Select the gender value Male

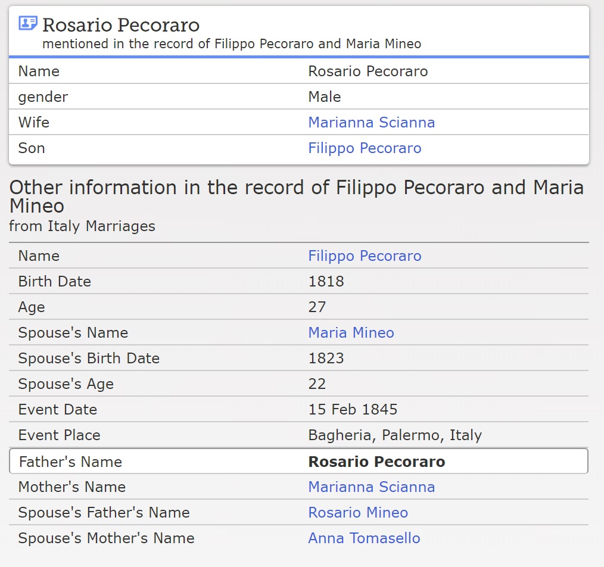point(325,97)
